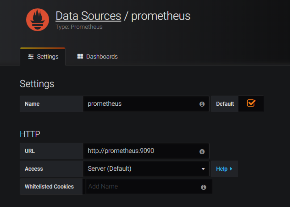The width and height of the screenshot is (290, 207).
Task: Click the grid icon on the Dashboards tab
Action: tap(80, 57)
